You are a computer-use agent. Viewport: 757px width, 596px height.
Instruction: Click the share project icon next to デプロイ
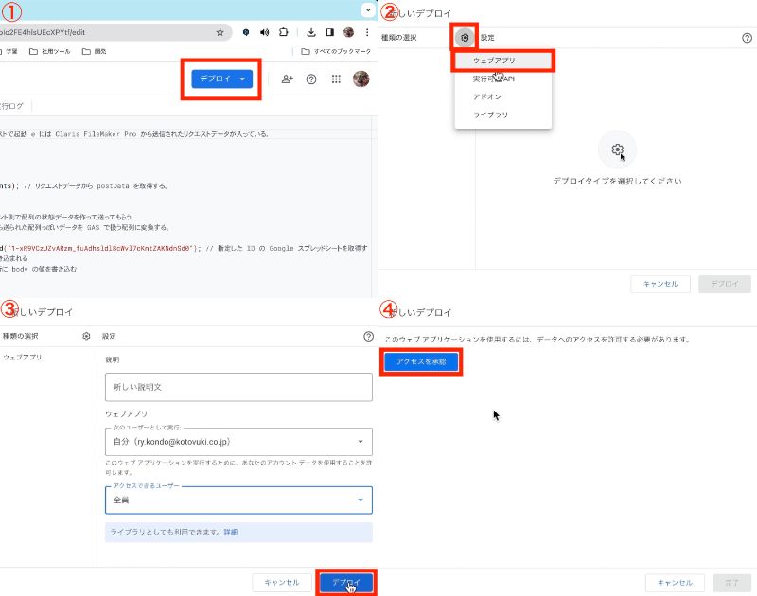pyautogui.click(x=288, y=79)
